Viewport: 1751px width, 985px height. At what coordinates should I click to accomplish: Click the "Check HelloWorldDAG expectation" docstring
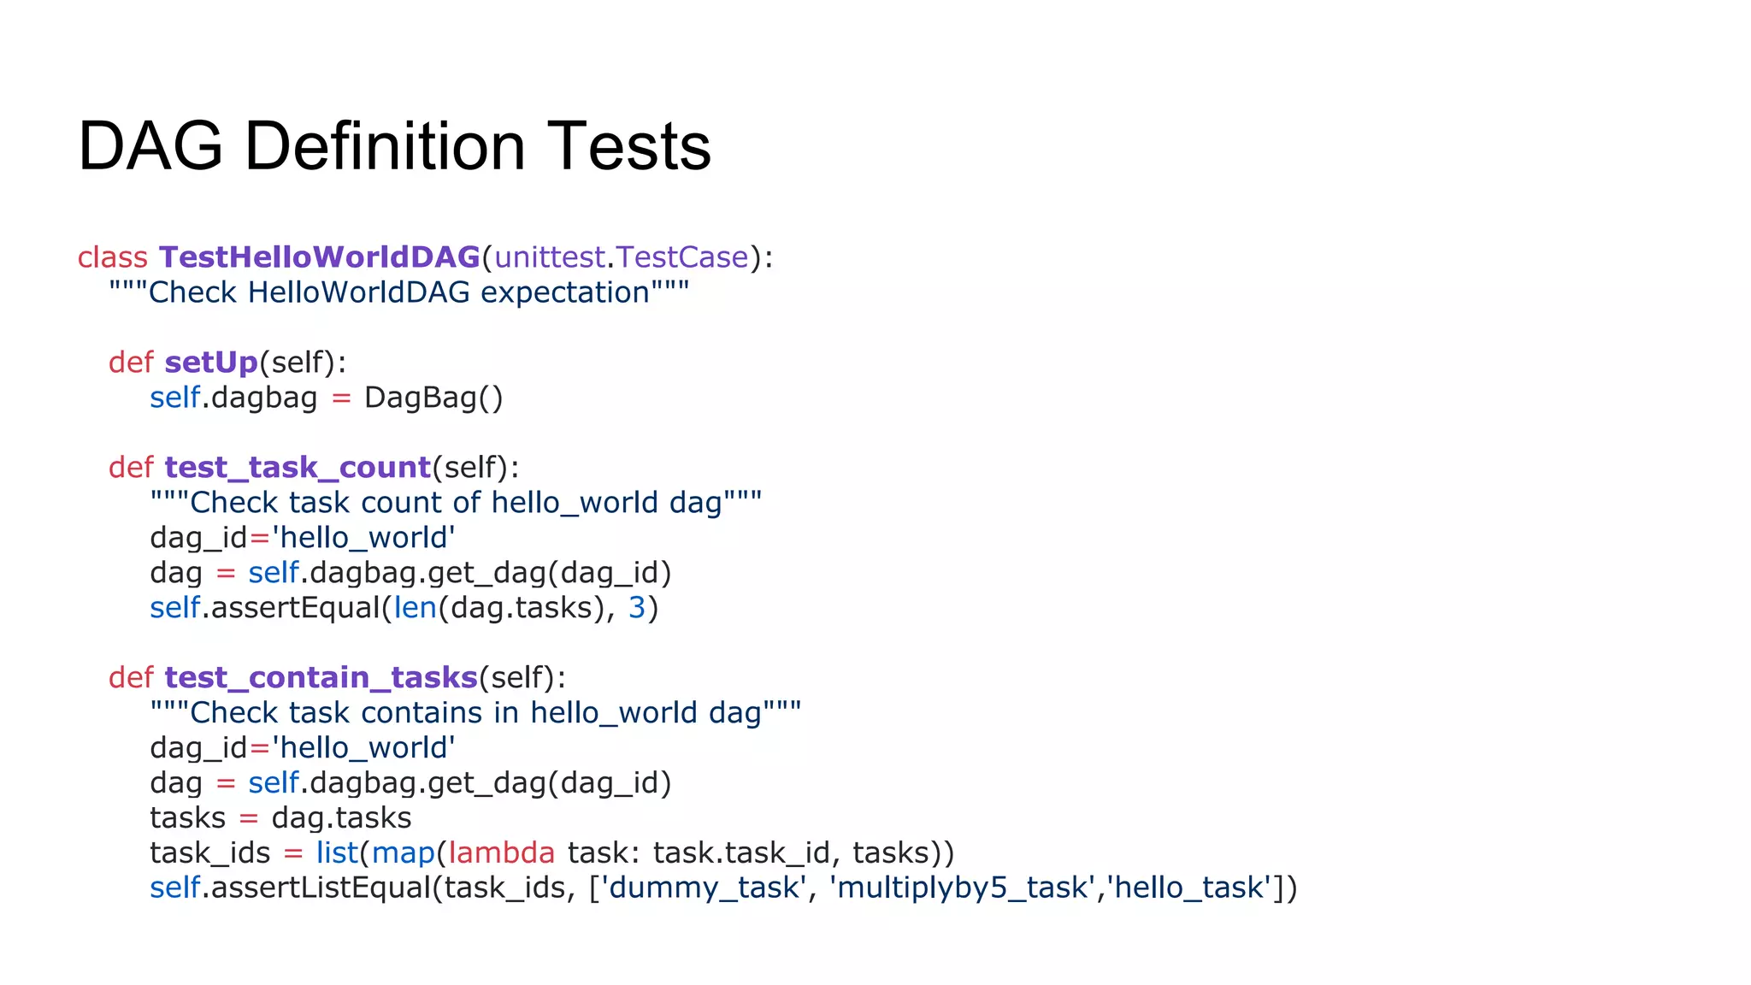click(x=398, y=292)
